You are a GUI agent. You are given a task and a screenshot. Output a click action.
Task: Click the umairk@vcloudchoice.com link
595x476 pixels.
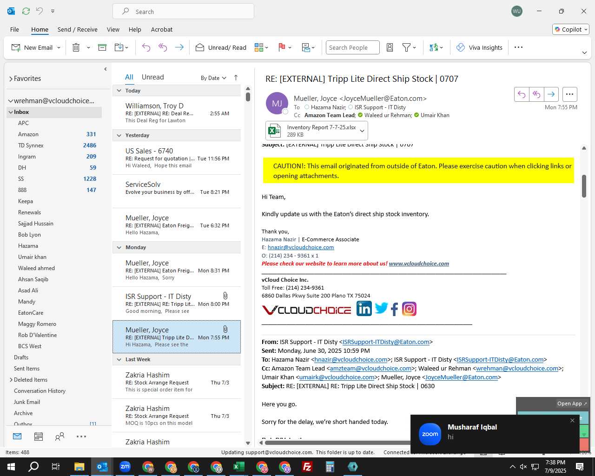pos(337,377)
